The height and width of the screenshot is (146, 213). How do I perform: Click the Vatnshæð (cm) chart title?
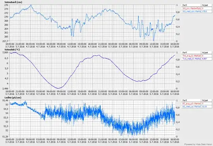coord(13,2)
